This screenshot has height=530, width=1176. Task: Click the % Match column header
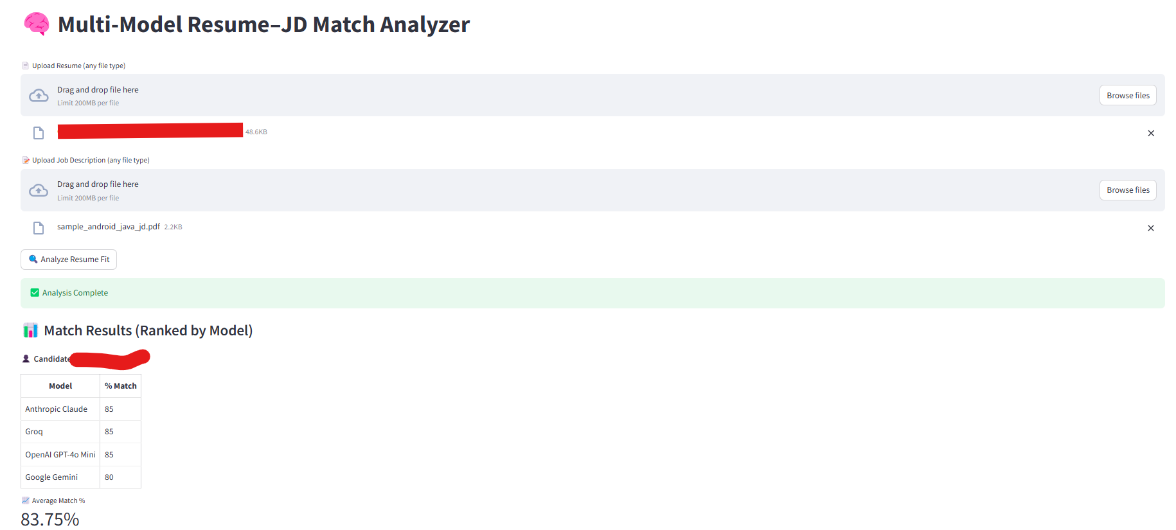point(121,386)
